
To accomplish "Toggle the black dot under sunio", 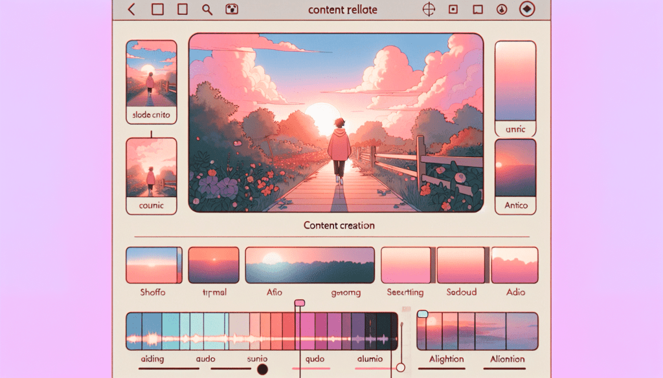I will click(262, 368).
